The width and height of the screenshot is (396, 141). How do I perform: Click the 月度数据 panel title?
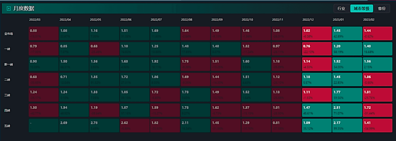point(23,9)
